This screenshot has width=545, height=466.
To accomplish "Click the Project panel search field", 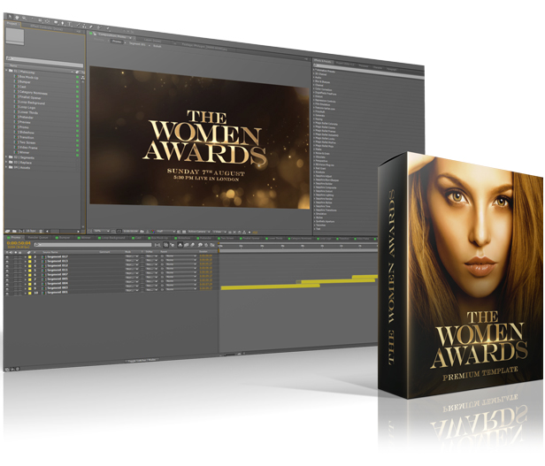I will (x=45, y=62).
